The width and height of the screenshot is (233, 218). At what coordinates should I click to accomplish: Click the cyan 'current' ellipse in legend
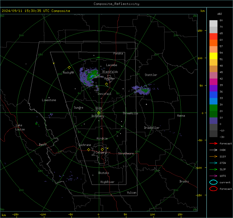(x=213, y=182)
